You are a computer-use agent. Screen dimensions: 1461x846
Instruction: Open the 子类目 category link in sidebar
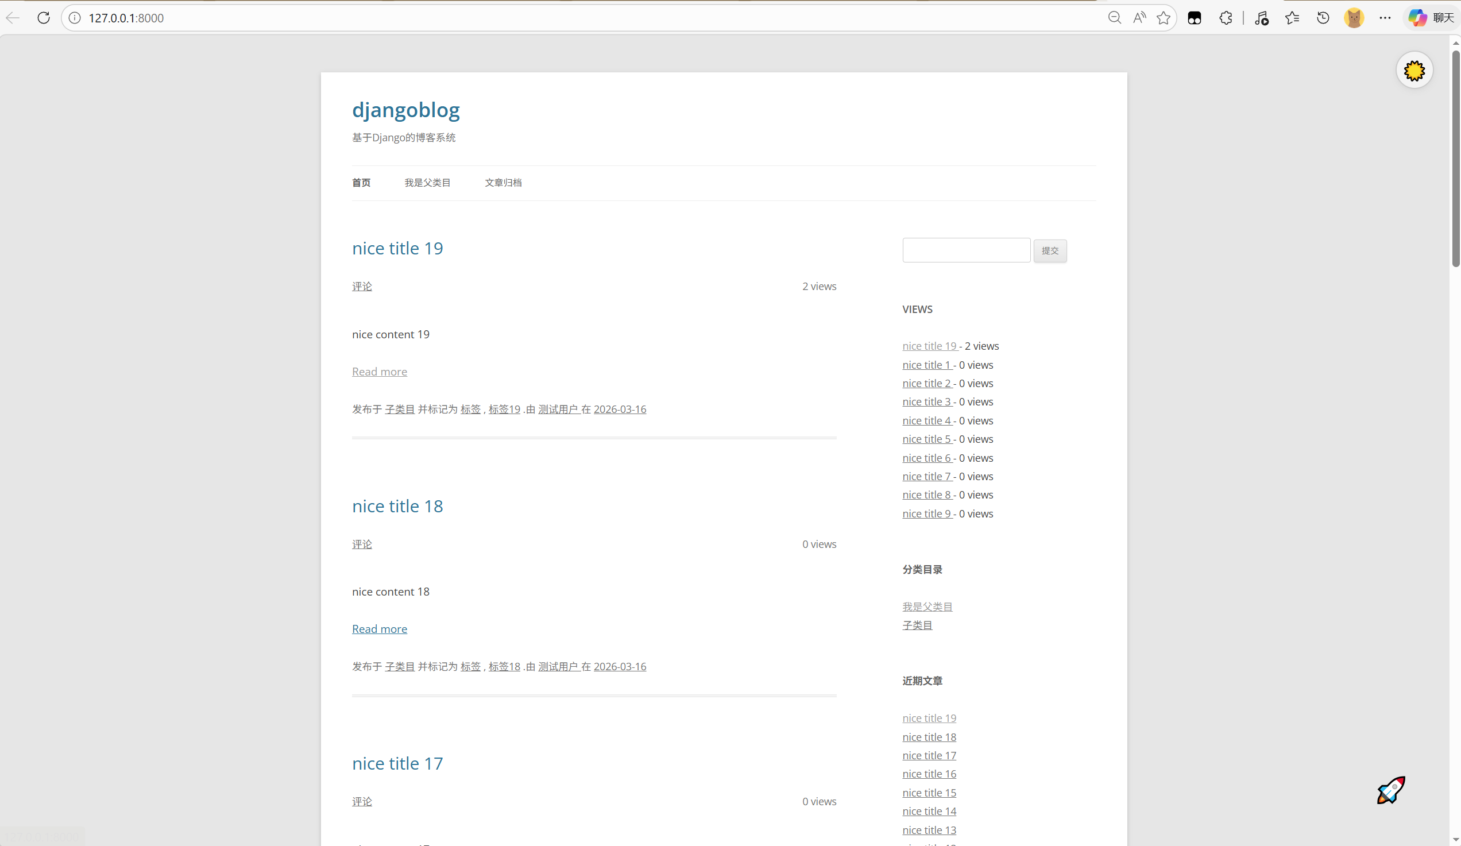917,625
